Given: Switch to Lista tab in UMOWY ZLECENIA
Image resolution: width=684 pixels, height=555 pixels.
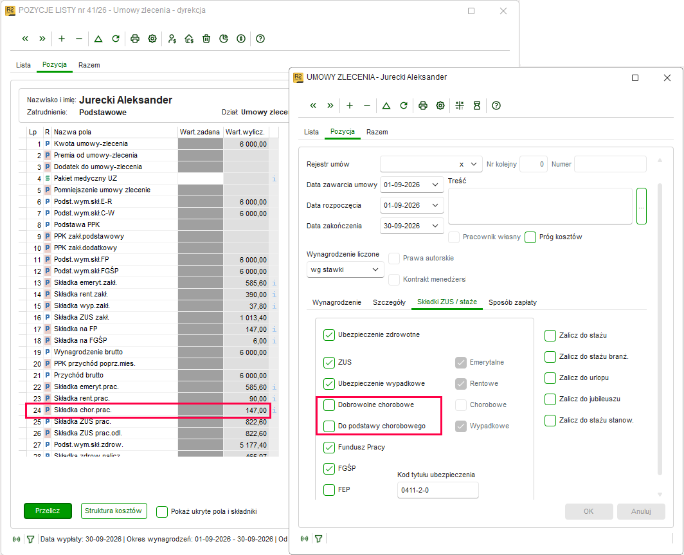Looking at the screenshot, I should click(311, 132).
